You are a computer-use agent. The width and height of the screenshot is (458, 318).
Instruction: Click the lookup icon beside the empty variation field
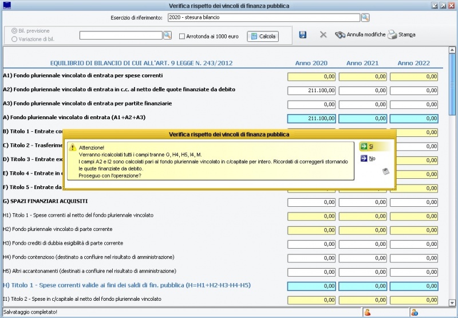click(168, 36)
